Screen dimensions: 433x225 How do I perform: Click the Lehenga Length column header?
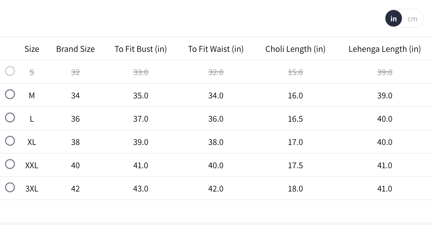(384, 49)
